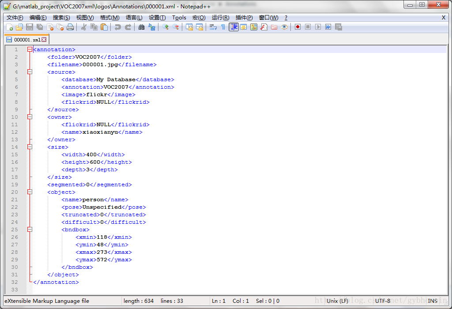Open a file using the folder icon
Image resolution: width=452 pixels, height=309 pixels.
(19, 27)
